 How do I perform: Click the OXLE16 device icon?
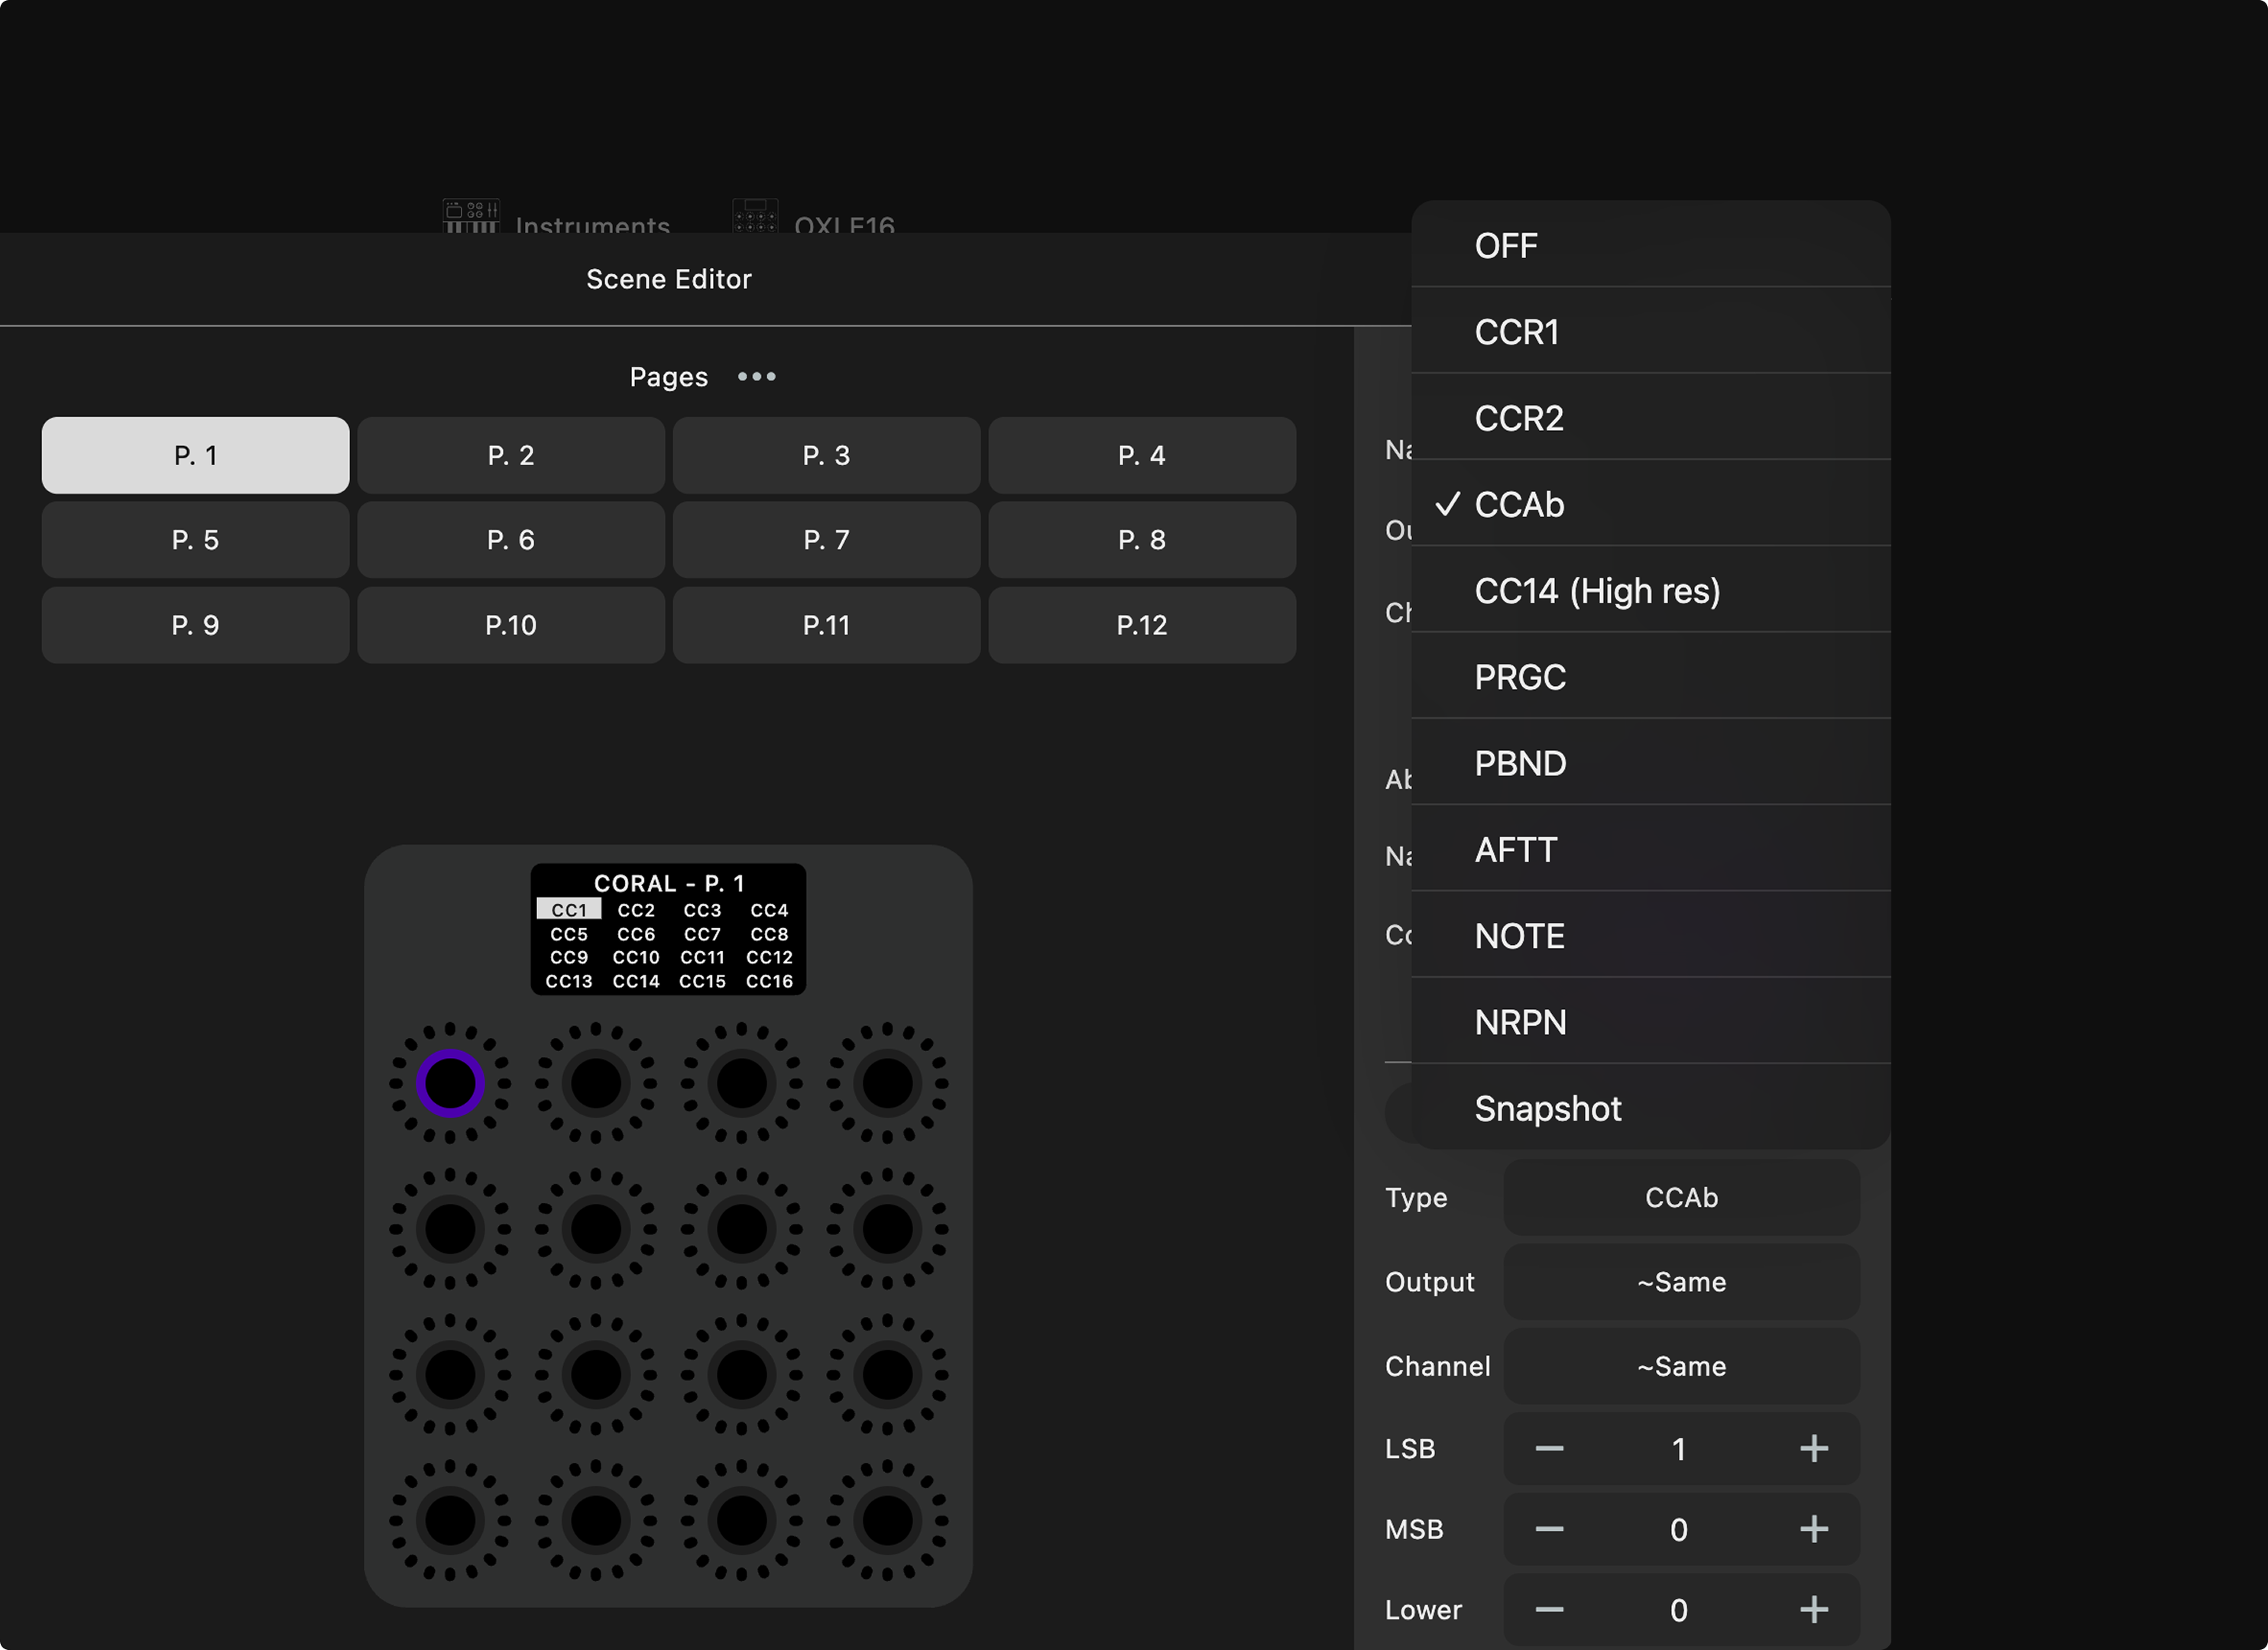754,218
